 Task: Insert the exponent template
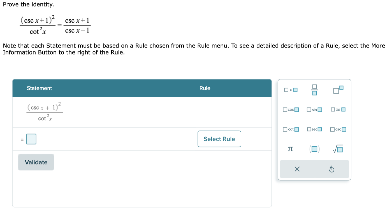338,90
